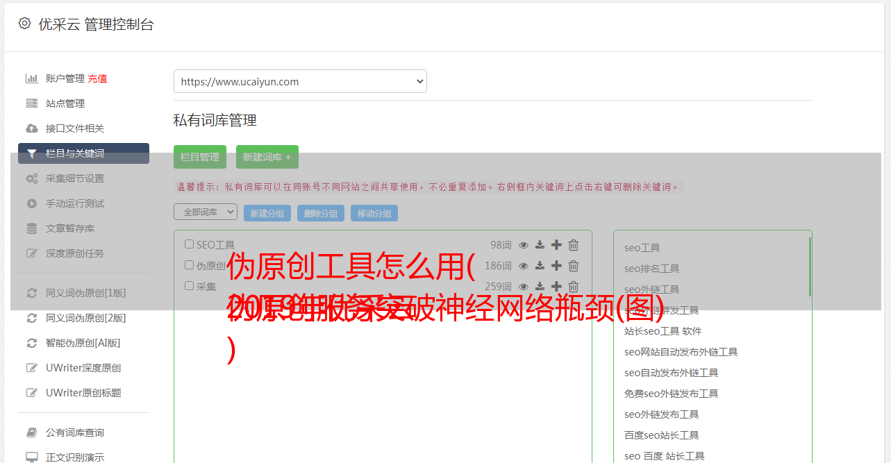Click the UWriter深度原创 edit icon

click(x=32, y=368)
